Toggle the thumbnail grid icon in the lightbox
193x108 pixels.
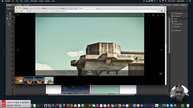point(161,74)
